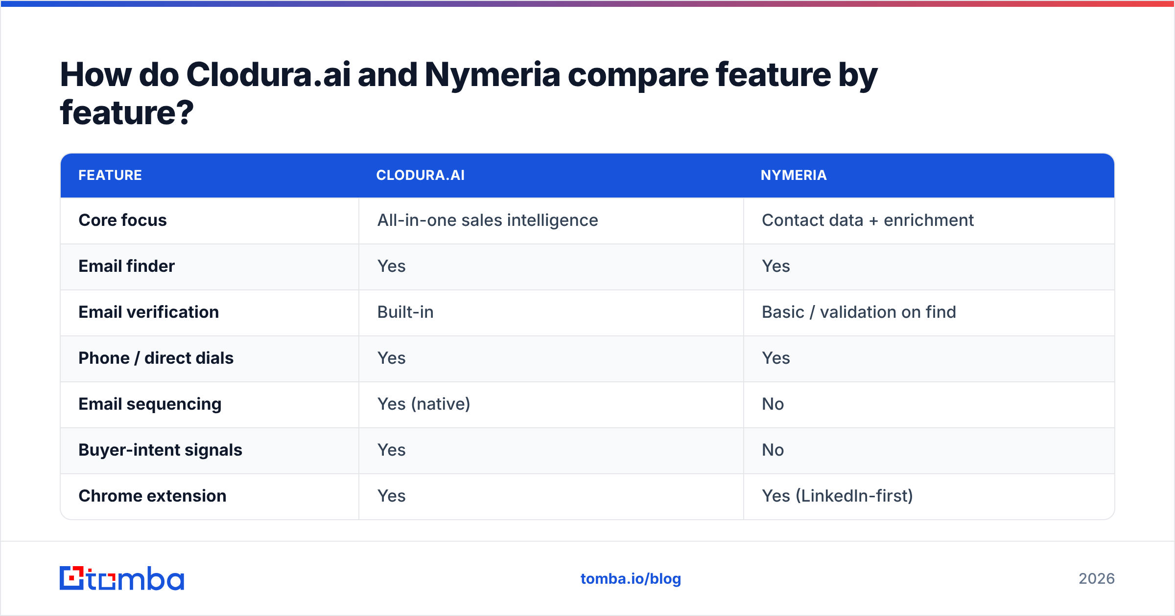The width and height of the screenshot is (1175, 616).
Task: Click the CLODURA.AI column header
Action: point(420,176)
